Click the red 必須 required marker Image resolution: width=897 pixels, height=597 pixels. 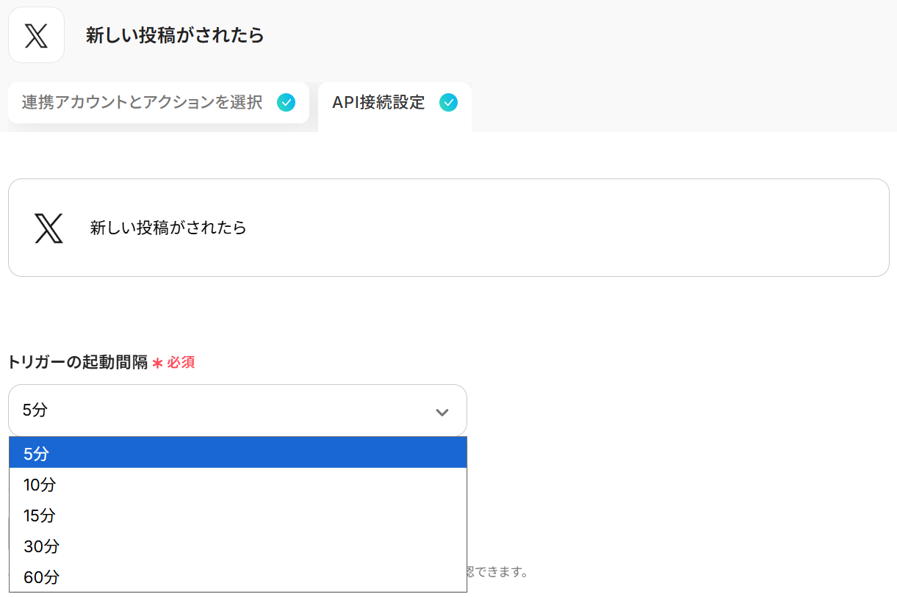click(x=181, y=363)
